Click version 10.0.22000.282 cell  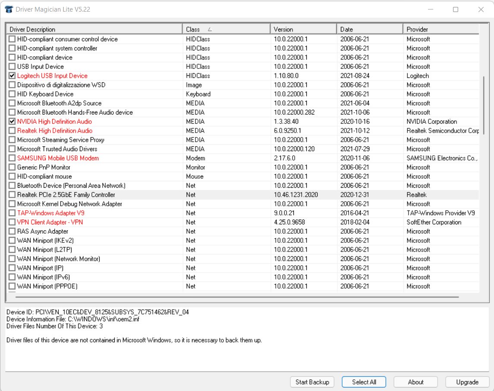(x=294, y=112)
